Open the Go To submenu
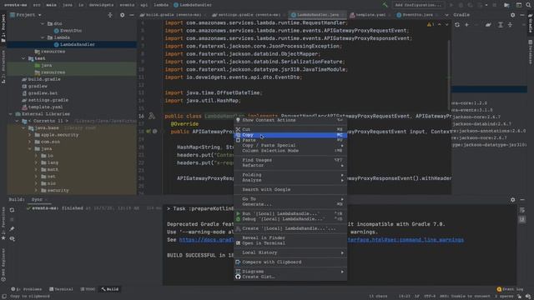The width and height of the screenshot is (534, 300). click(x=290, y=199)
